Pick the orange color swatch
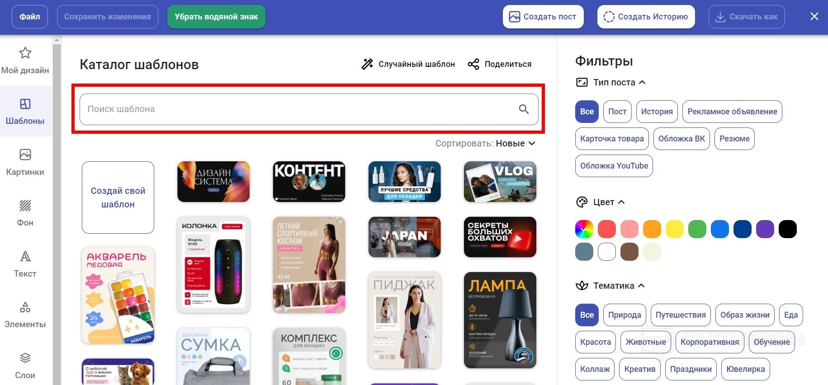The height and width of the screenshot is (385, 828). click(x=652, y=229)
